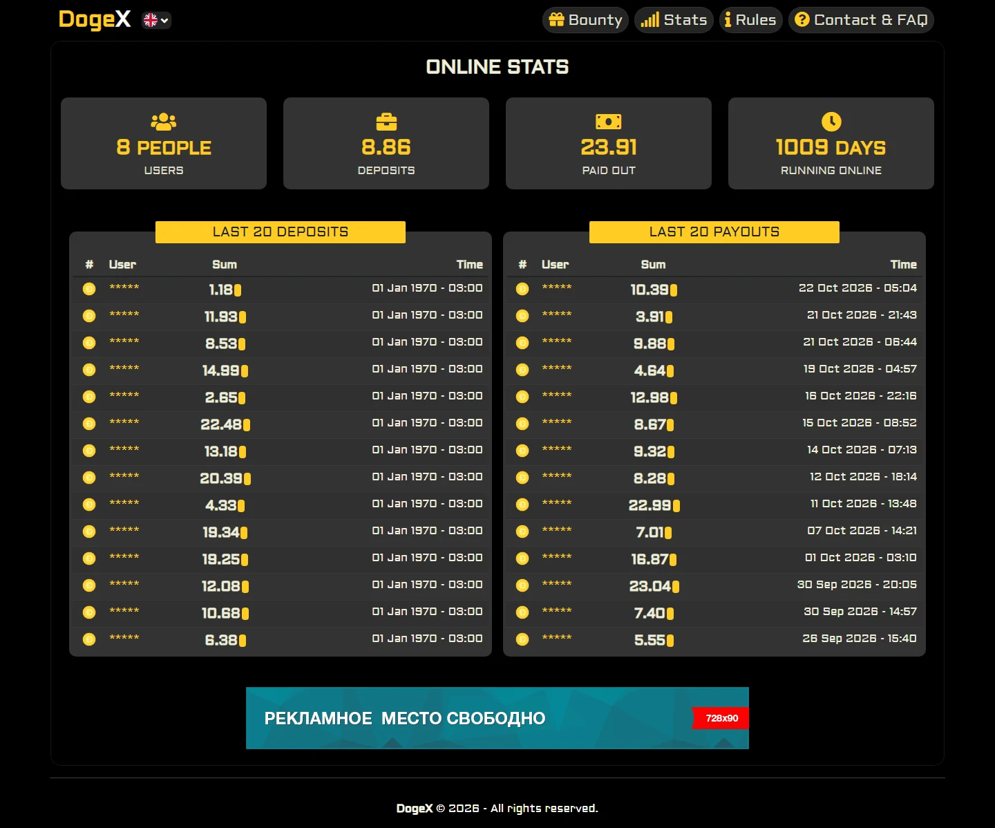This screenshot has width=995, height=828.
Task: Click the coin icon beside the 22.99 payout
Action: 522,505
